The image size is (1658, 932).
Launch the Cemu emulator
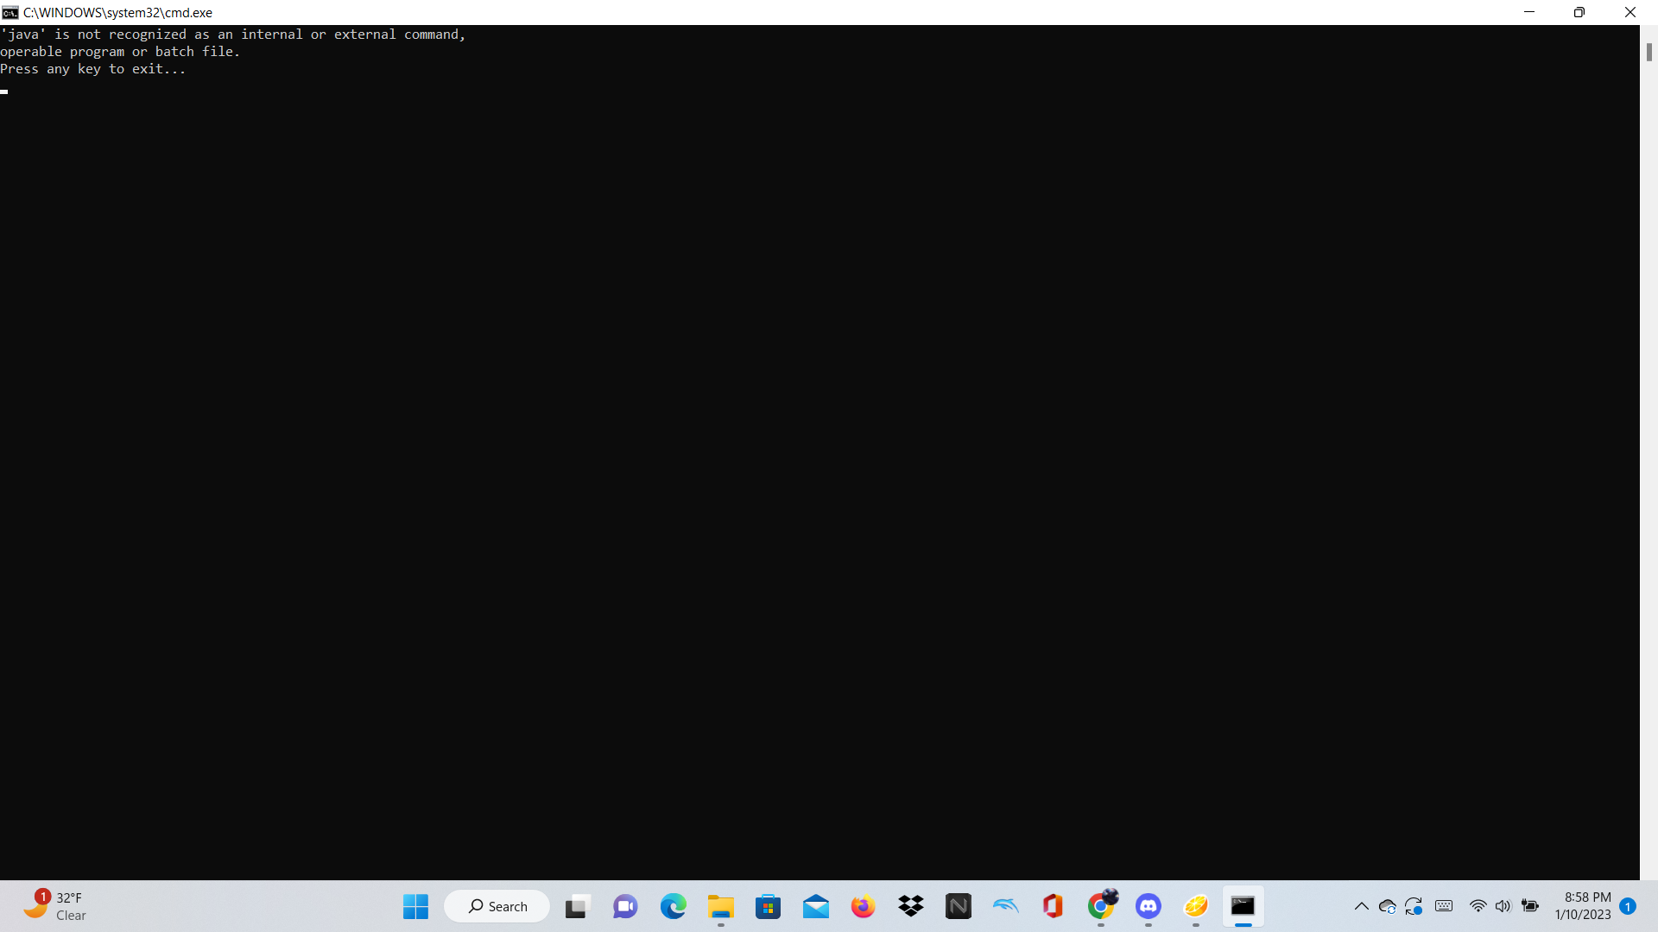point(1195,906)
